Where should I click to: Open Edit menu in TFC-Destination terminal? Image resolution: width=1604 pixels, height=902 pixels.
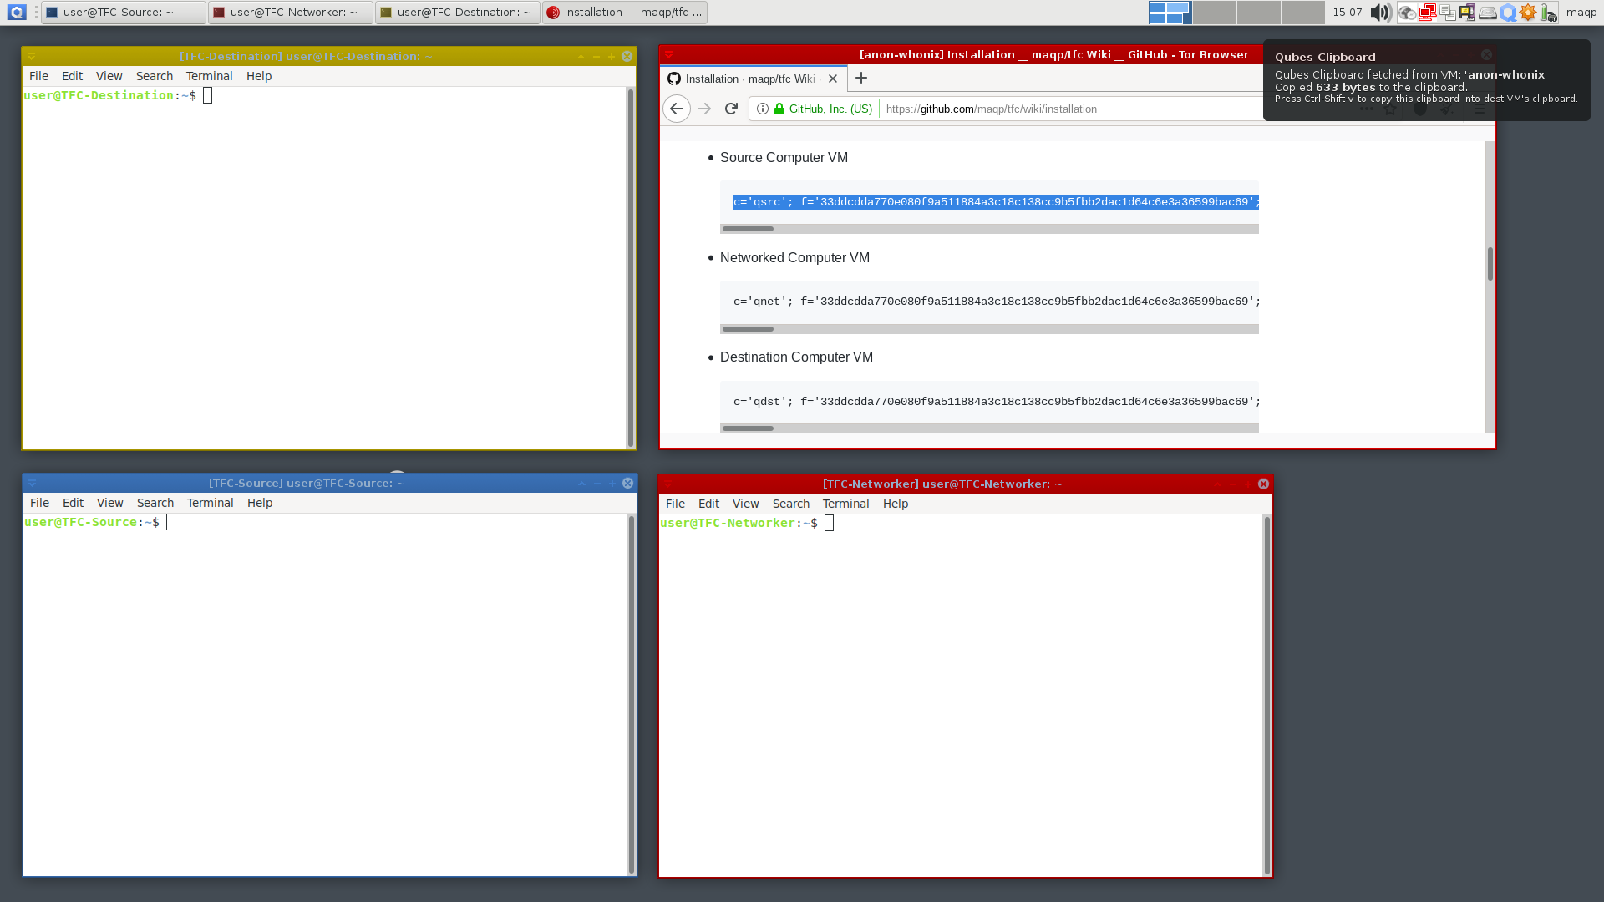click(72, 76)
